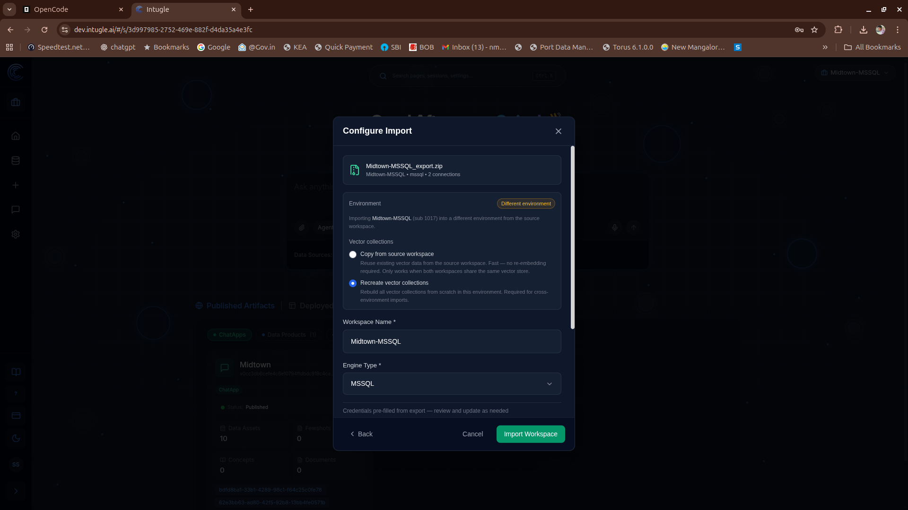Open the password manager key icon
908x510 pixels.
click(x=799, y=30)
